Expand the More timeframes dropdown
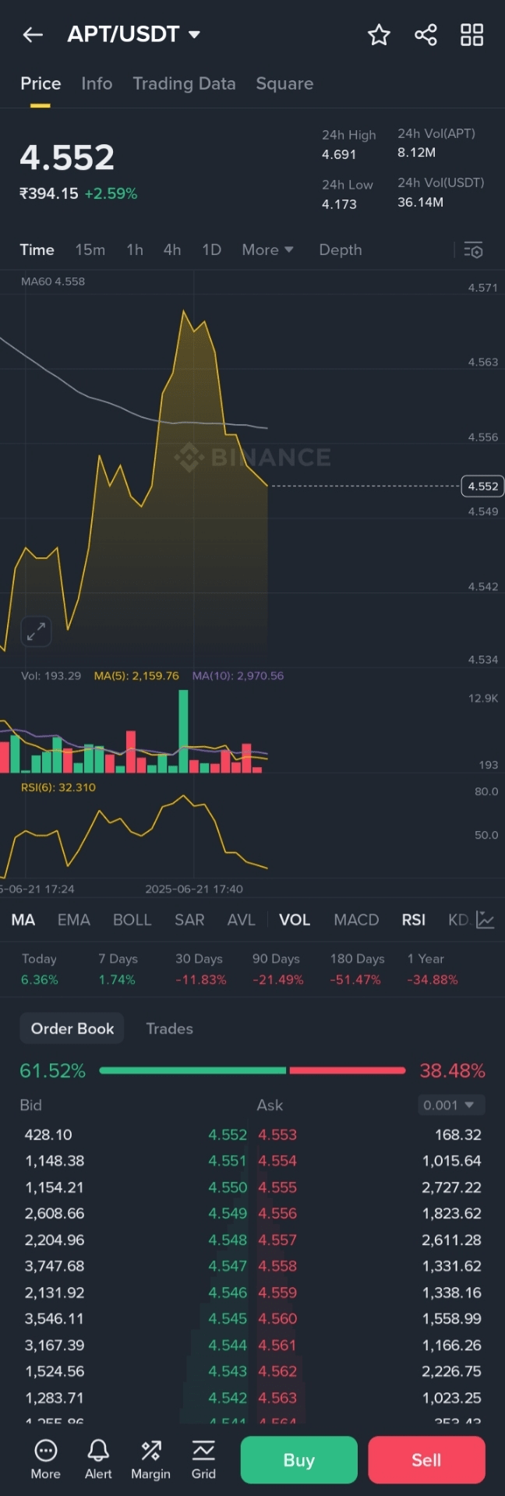This screenshot has height=1496, width=505. [x=267, y=250]
